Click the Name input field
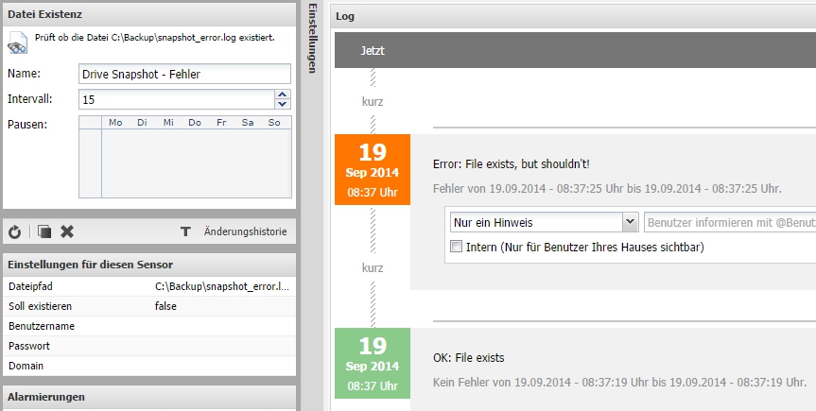The image size is (816, 411). 184,74
